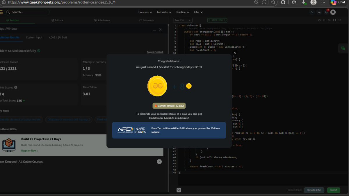Click the copy code icon in editor toolbar
The image size is (349, 196).
[x=319, y=20]
